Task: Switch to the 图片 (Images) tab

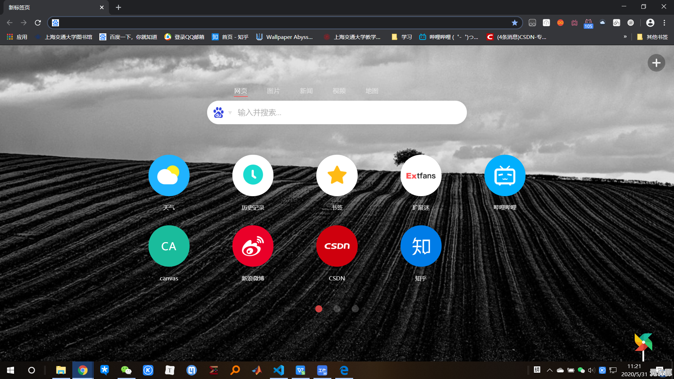Action: pyautogui.click(x=273, y=91)
